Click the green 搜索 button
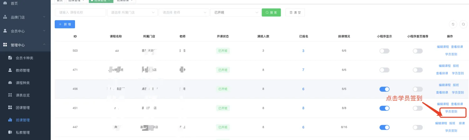The height and width of the screenshot is (140, 469). click(x=271, y=12)
